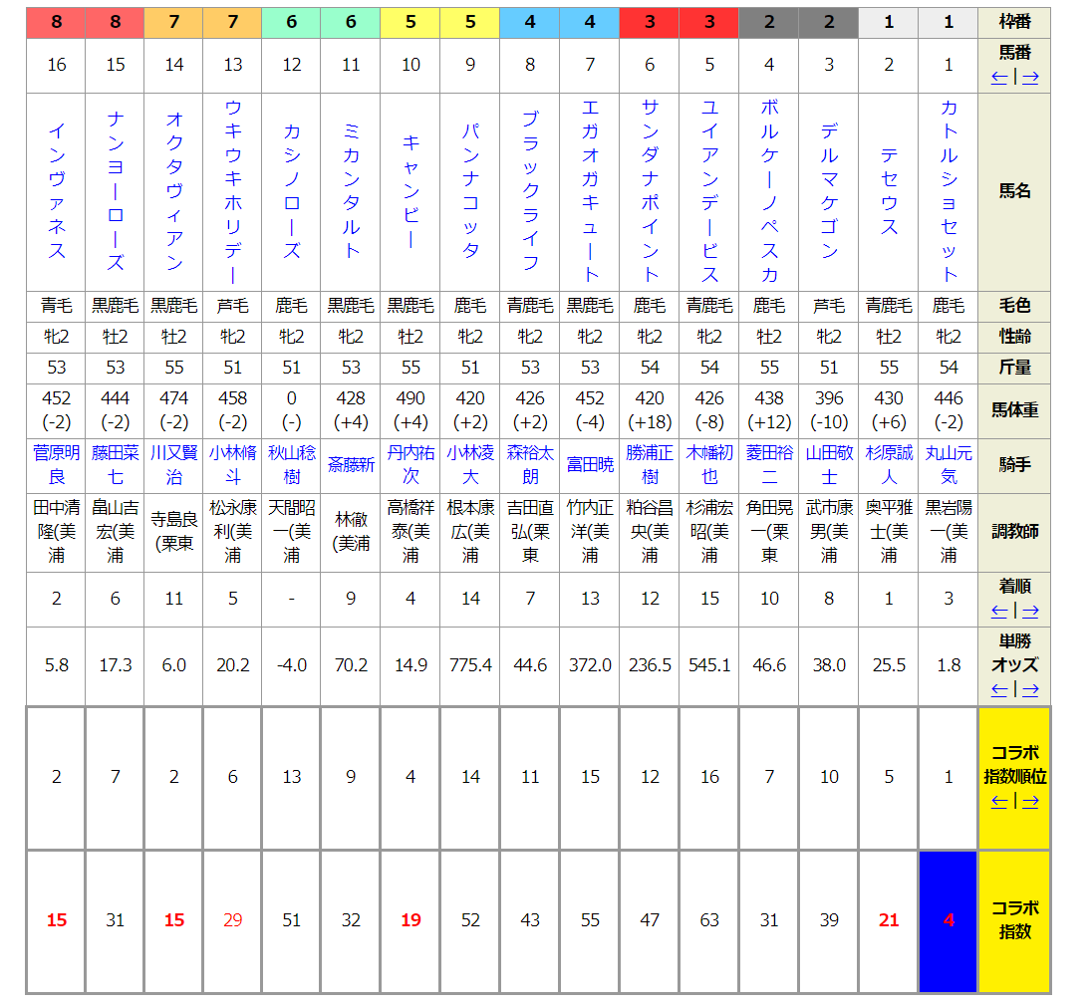Click the left arrow under 単勝オッズ
This screenshot has height=1008, width=1091.
999,689
